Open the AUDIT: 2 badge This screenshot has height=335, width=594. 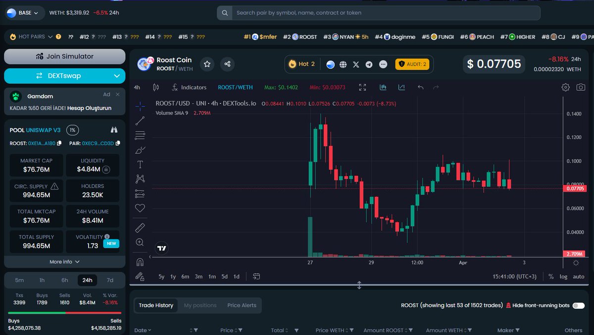coord(412,64)
